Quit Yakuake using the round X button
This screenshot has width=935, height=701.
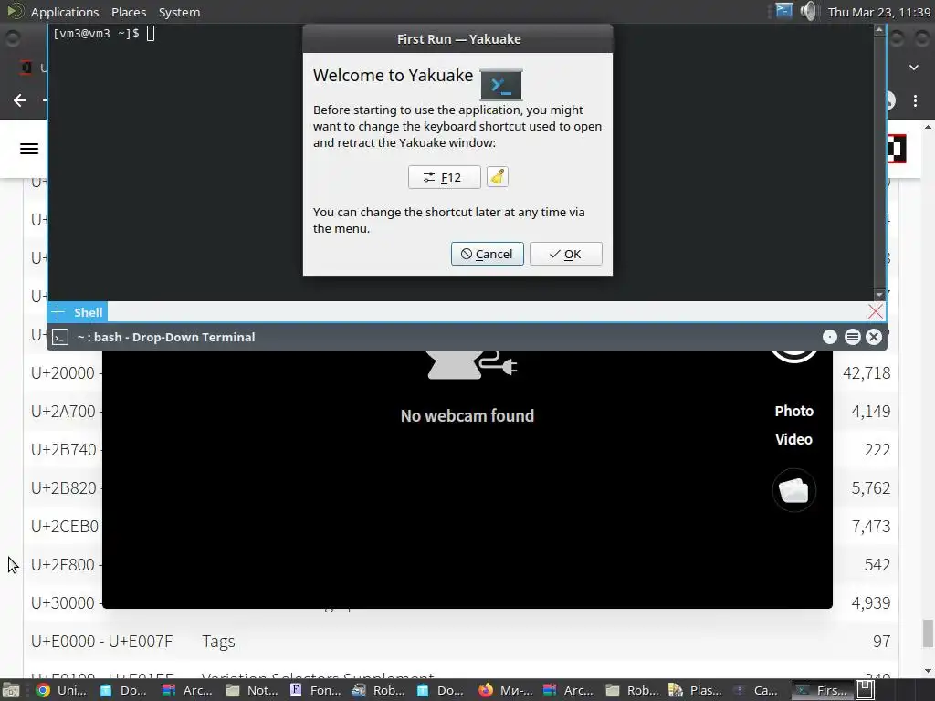click(x=874, y=337)
